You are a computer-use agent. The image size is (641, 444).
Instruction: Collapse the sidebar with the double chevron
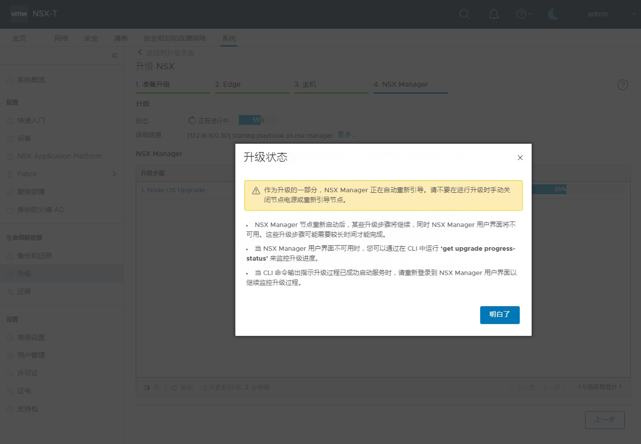[x=114, y=56]
